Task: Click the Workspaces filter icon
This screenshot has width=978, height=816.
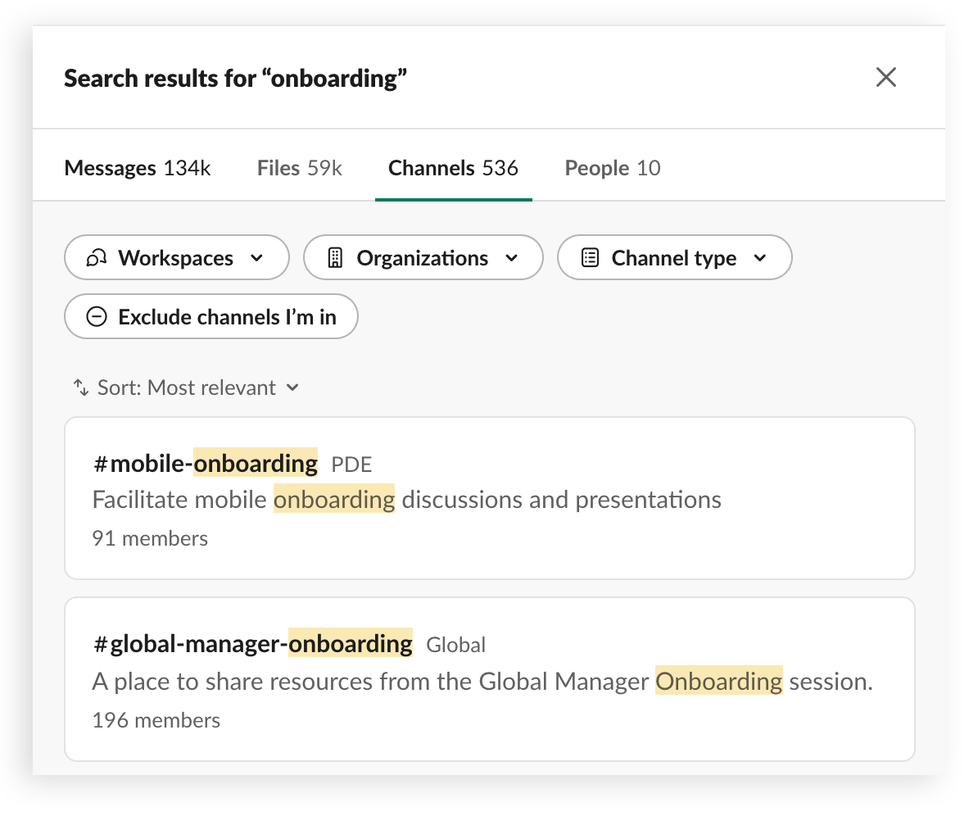Action: 97,257
